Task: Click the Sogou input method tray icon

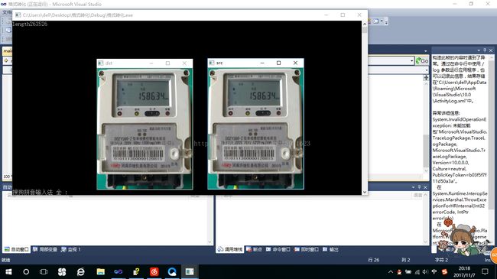Action: pos(444,271)
